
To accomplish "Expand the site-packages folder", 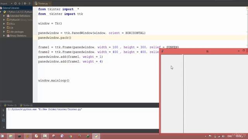I will pos(4,32).
